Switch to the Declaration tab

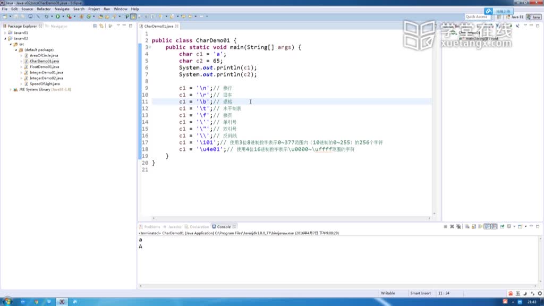[197, 227]
